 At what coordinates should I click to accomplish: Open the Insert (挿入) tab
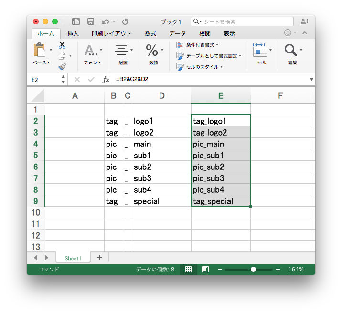pyautogui.click(x=73, y=33)
